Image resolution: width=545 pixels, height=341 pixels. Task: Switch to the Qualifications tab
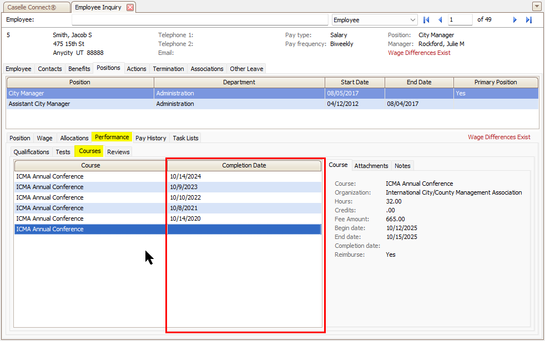coord(31,152)
